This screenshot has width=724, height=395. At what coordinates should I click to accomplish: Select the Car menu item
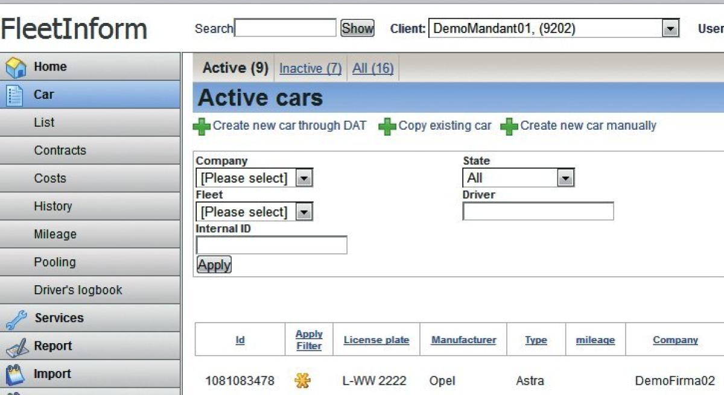pos(90,95)
